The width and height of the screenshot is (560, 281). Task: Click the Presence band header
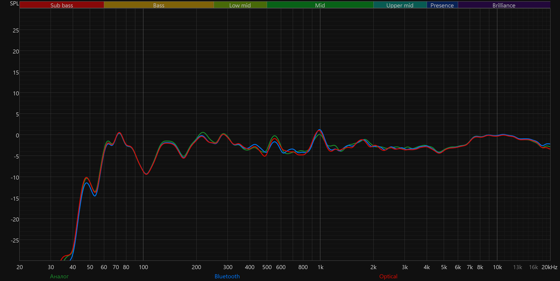point(442,5)
